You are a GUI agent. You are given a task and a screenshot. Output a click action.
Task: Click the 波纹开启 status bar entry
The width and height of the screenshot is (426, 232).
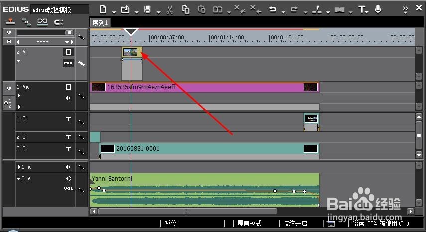pos(295,223)
